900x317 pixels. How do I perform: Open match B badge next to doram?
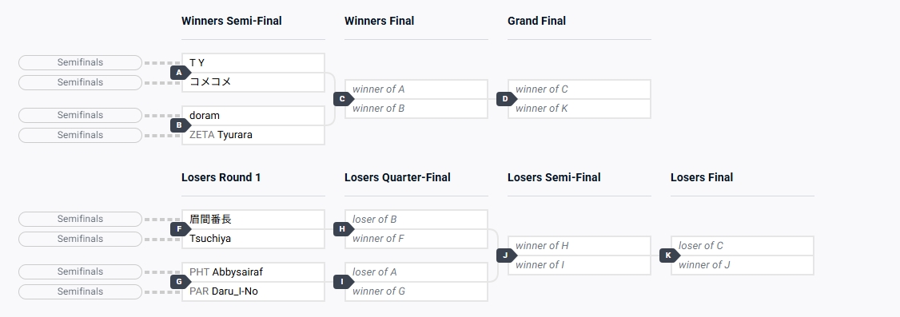pos(180,125)
